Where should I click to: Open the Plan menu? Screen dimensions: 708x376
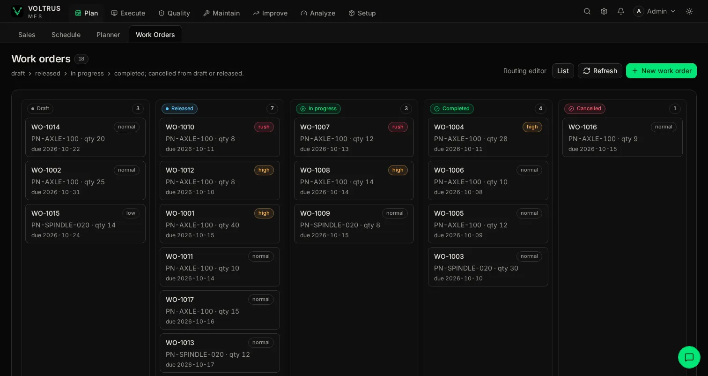tap(87, 13)
